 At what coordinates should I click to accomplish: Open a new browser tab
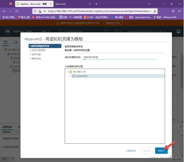point(96,4)
